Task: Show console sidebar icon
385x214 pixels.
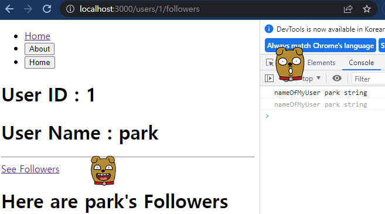Action: tap(270, 79)
